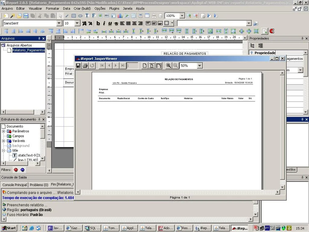This screenshot has height=232, width=309.
Task: Select Relatorio_Pagamentos in Arquivos Abertos
Action: 28,50
